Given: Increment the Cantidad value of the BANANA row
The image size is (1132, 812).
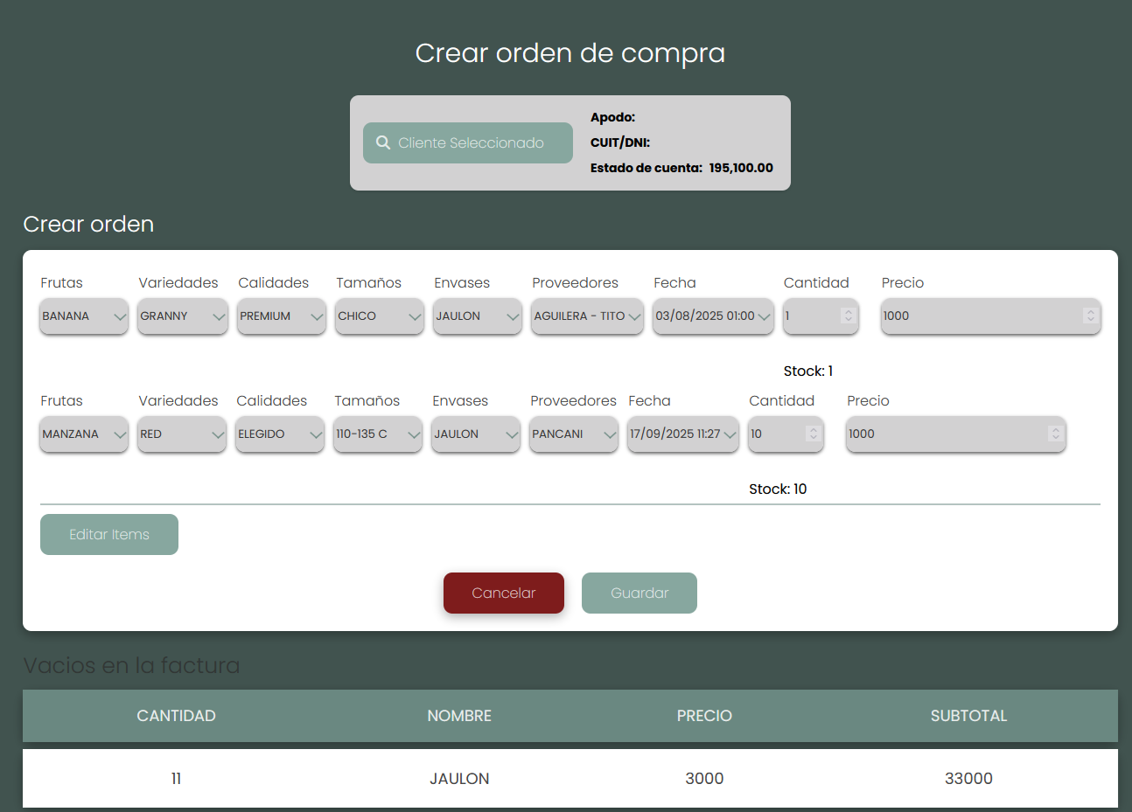Looking at the screenshot, I should (x=847, y=312).
